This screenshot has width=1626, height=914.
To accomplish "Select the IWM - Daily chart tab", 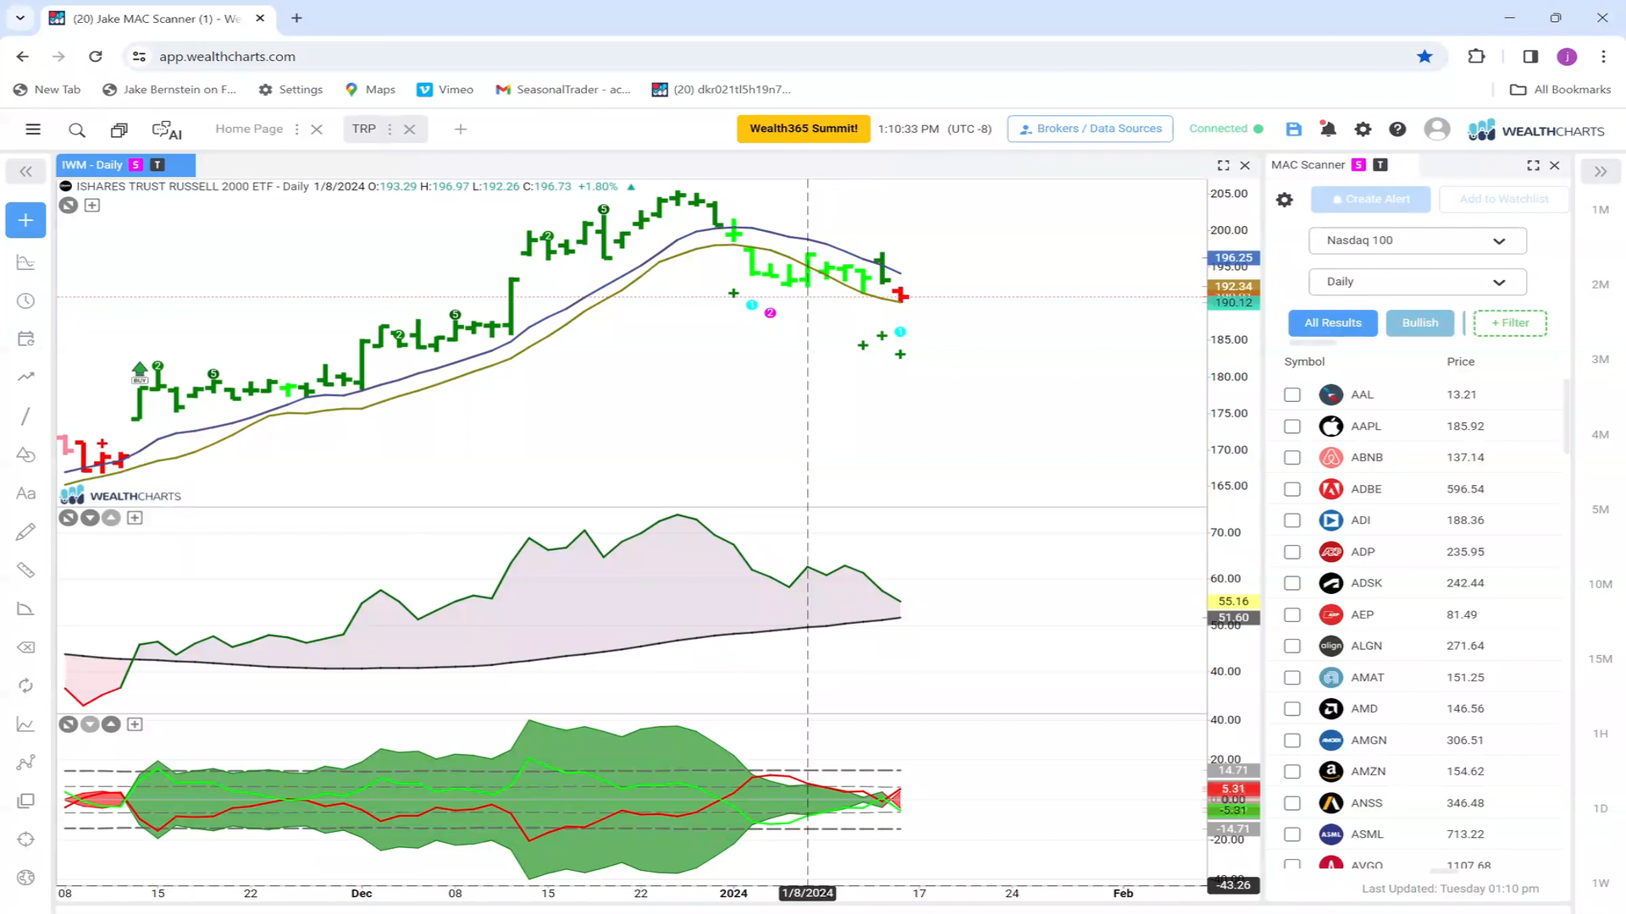I will pyautogui.click(x=125, y=165).
